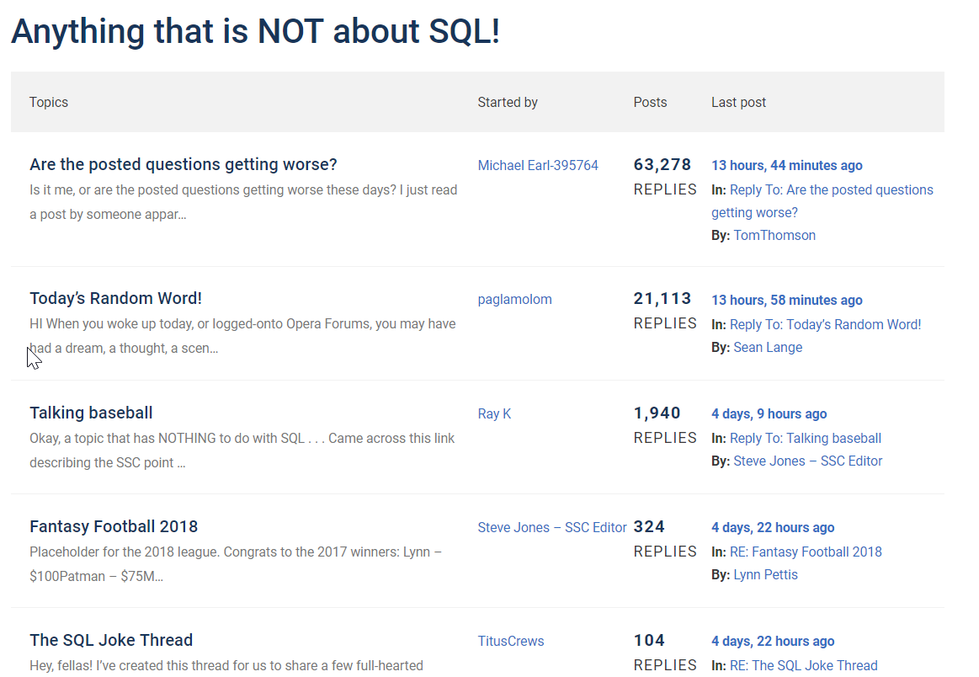
Task: Jump to post from 4 days, 9 hours ago
Action: click(x=769, y=413)
